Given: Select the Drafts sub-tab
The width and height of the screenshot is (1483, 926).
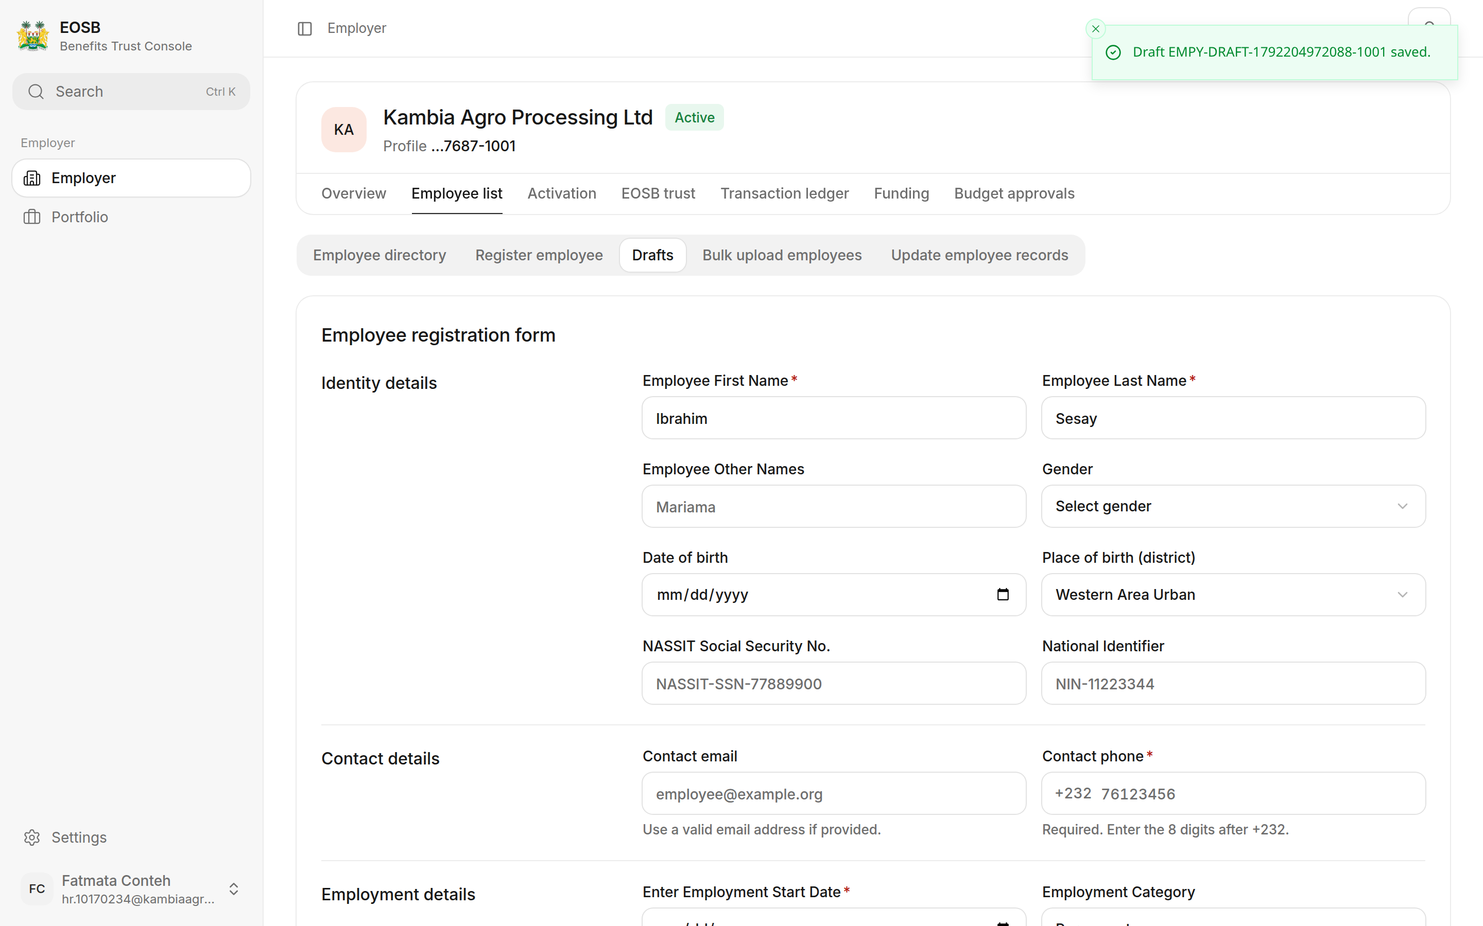Looking at the screenshot, I should [x=652, y=255].
